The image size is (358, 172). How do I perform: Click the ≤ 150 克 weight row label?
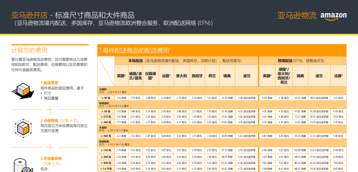tap(106, 150)
